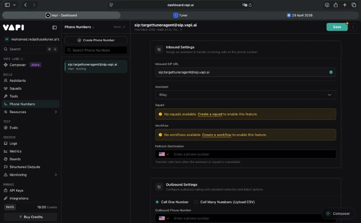This screenshot has width=361, height=223.
Task: Click Inbound SIP URL field
Action: tap(245, 72)
